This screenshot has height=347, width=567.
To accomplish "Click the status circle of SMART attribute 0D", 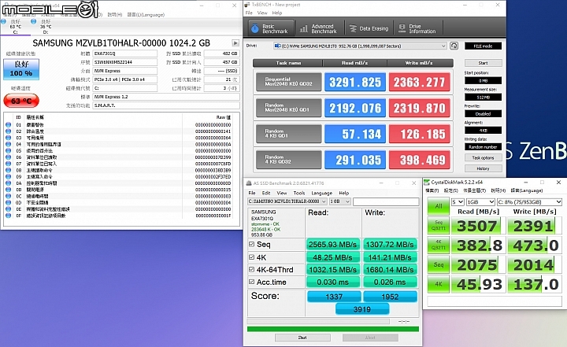I will [x=8, y=203].
